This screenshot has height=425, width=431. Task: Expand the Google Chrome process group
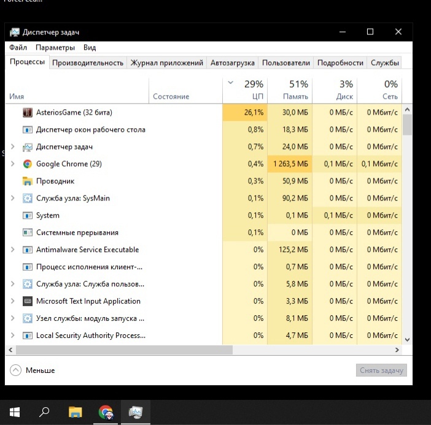click(13, 164)
